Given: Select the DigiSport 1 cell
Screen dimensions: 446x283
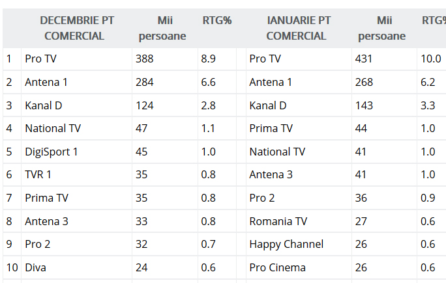Looking at the screenshot, I should 52,152.
